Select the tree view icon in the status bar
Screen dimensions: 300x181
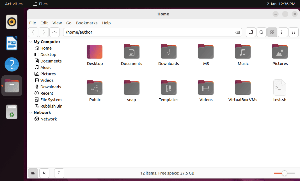point(44,173)
